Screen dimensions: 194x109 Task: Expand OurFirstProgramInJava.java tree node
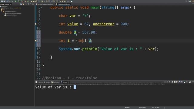(3, 13)
